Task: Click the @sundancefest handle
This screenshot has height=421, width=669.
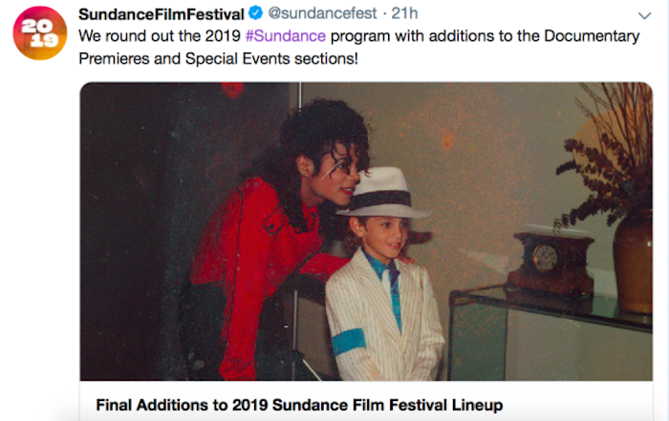Action: click(x=313, y=15)
